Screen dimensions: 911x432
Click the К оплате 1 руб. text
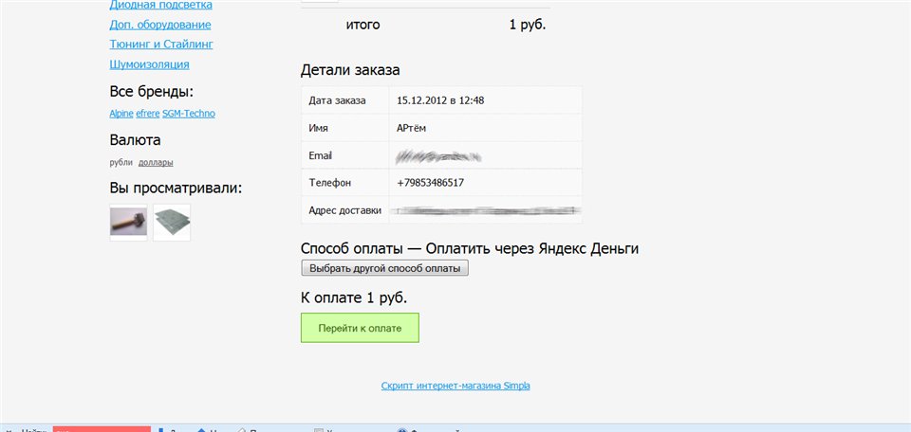click(354, 297)
